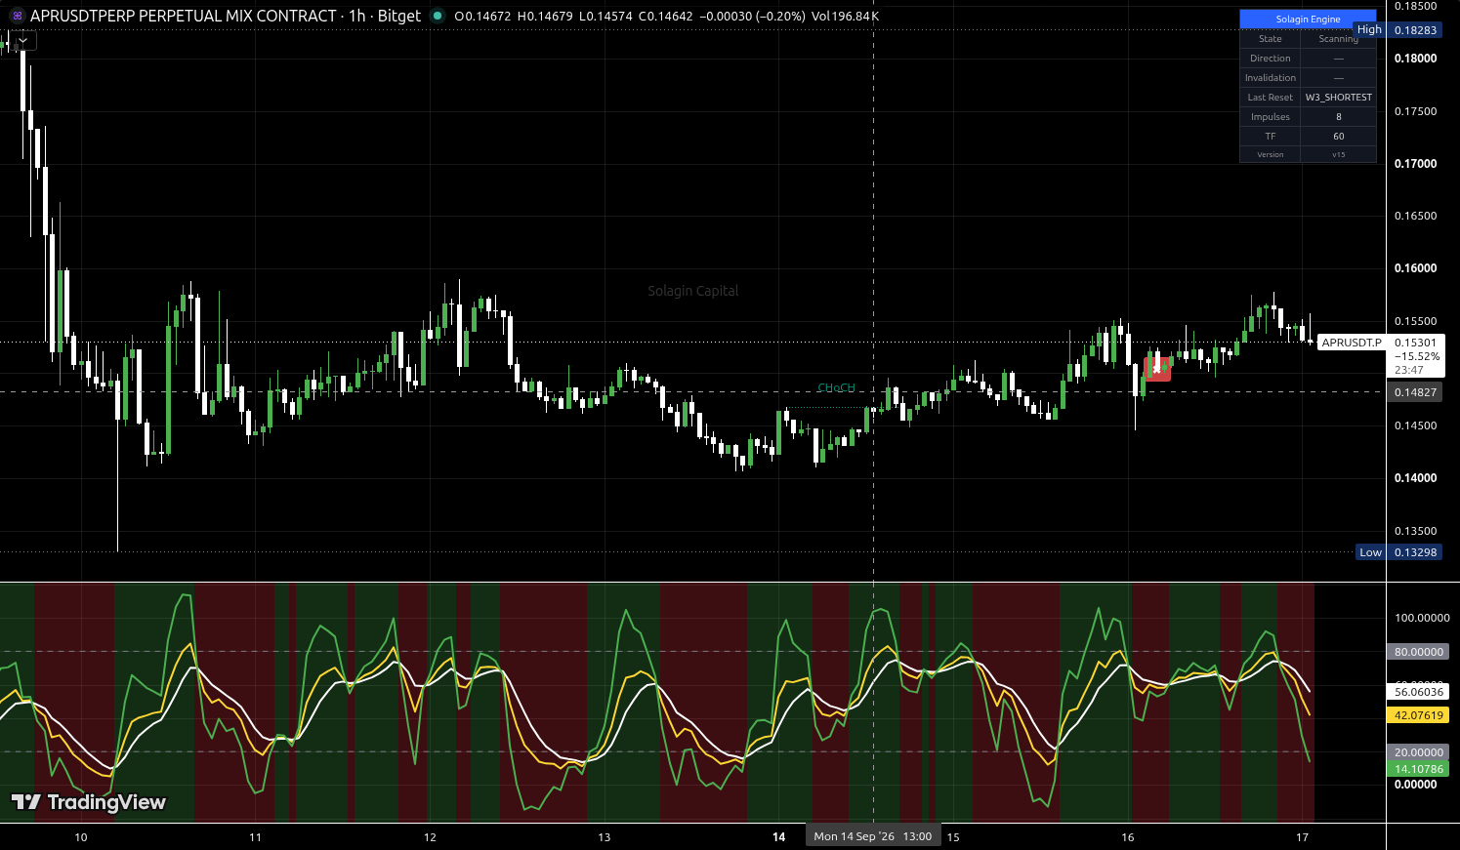
Task: Select the High 0.18283 price label
Action: 1397,30
